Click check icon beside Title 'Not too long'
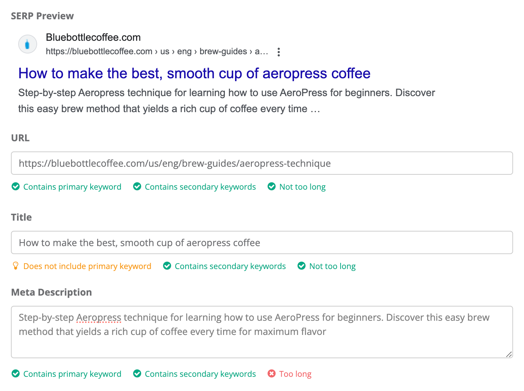The height and width of the screenshot is (391, 524). (302, 266)
